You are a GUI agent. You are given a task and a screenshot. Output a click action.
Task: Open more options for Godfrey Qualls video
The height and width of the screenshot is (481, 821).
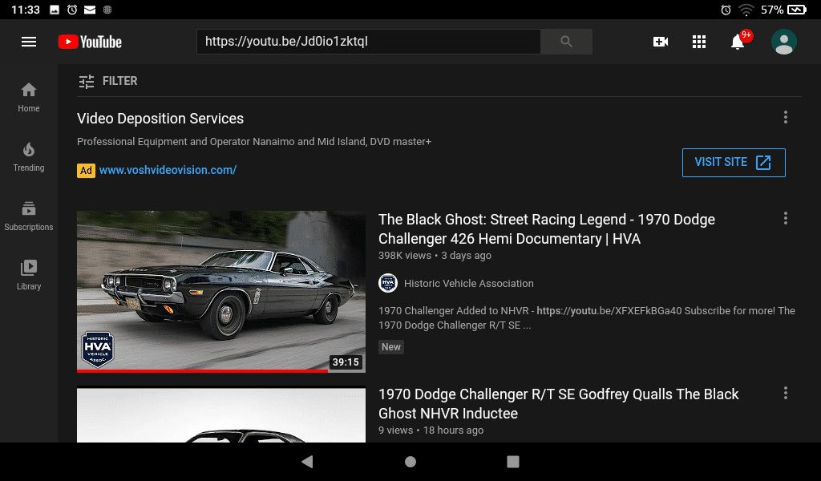[786, 393]
